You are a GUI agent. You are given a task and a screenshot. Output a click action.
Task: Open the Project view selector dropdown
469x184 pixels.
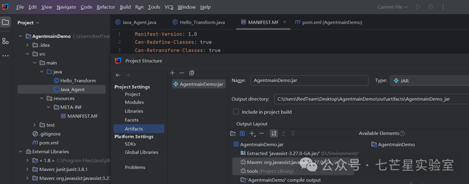[28, 23]
